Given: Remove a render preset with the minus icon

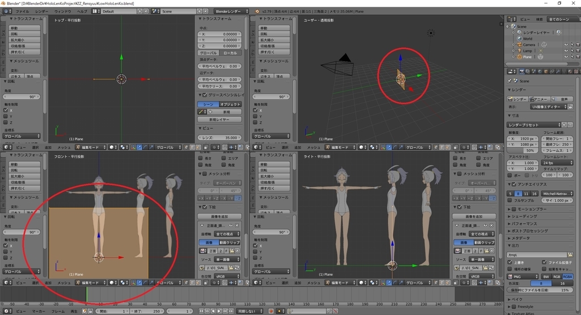Looking at the screenshot, I should (x=570, y=125).
